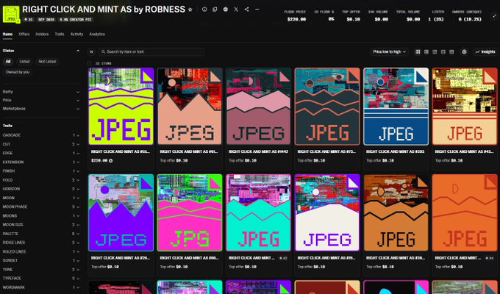The width and height of the screenshot is (500, 294).
Task: Switch to the Holders tab
Action: tap(42, 34)
